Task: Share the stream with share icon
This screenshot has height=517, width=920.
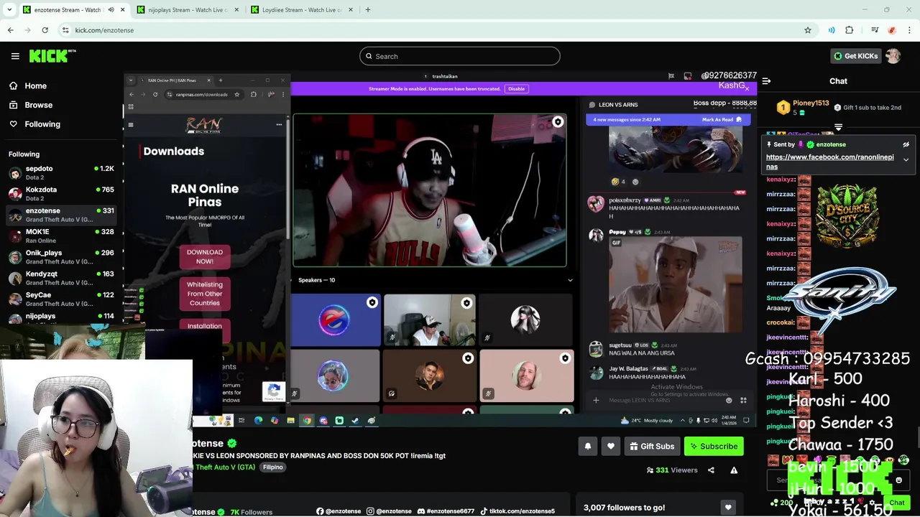Action: 711,470
